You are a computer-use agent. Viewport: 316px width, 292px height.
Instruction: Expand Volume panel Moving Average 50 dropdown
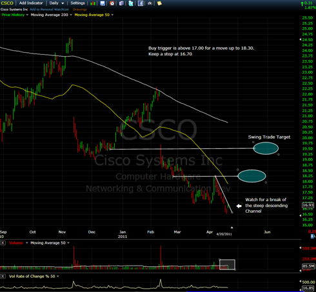[x=68, y=243]
